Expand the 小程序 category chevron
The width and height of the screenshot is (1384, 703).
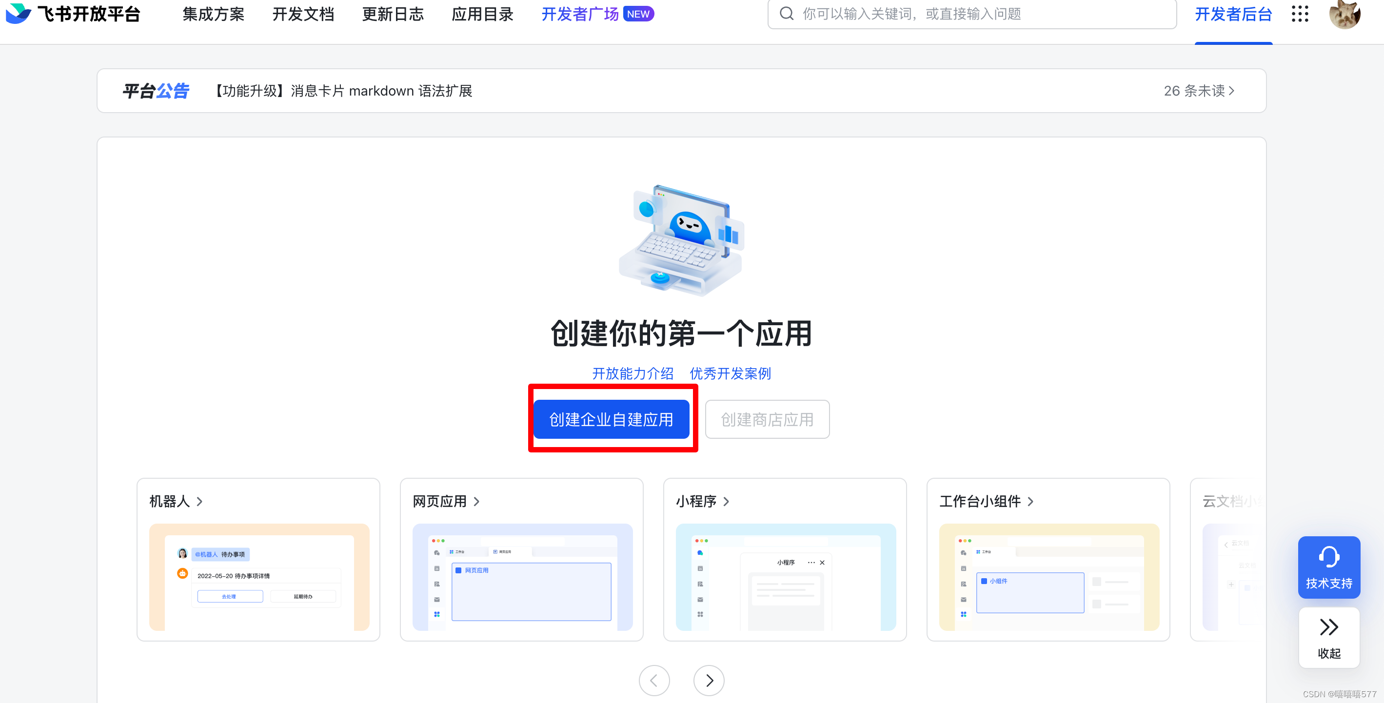point(726,501)
